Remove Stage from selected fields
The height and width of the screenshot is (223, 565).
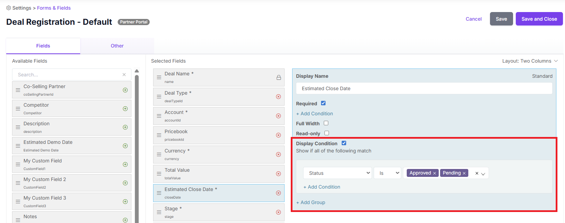278,212
